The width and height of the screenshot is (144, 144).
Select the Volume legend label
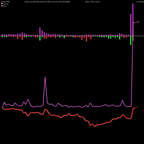tap(5, 4)
